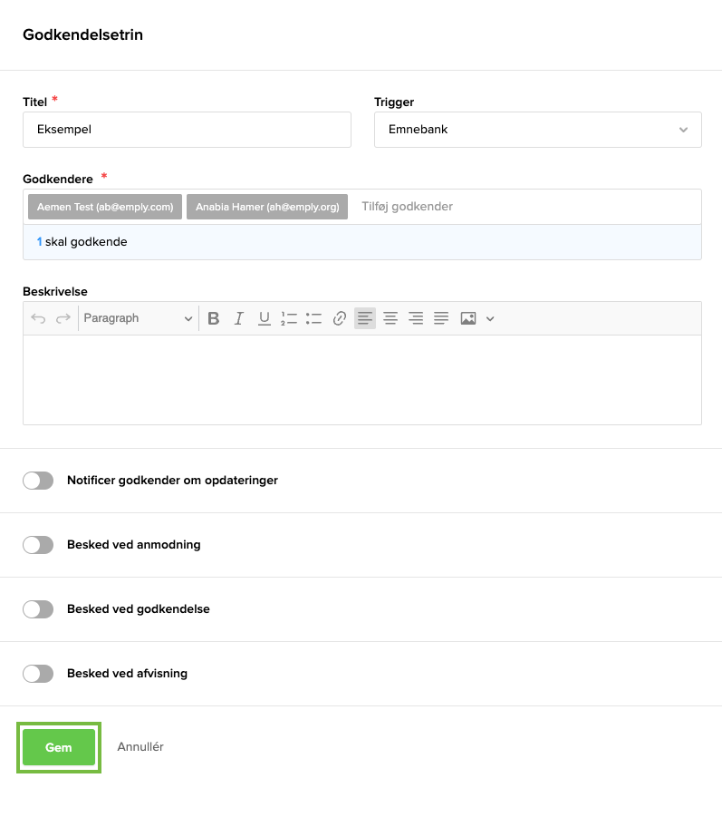Click the undo icon in editor toolbar
Image resolution: width=722 pixels, height=817 pixels.
(x=38, y=318)
